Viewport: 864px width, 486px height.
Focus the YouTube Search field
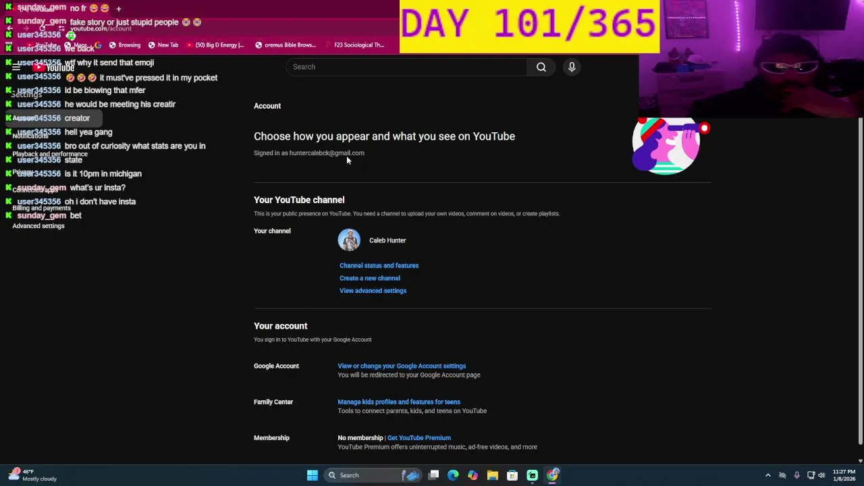[407, 67]
